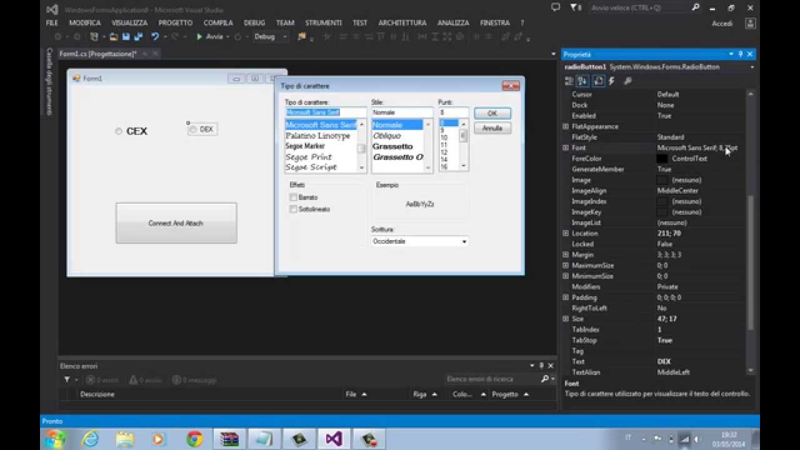Screen dimensions: 800x450
Task: Click the error list filter funnel icon
Action: coord(67,379)
